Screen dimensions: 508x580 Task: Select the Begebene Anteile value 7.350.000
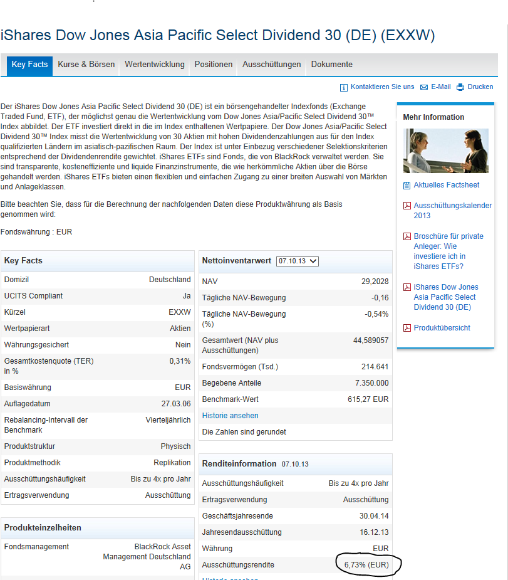(x=371, y=383)
